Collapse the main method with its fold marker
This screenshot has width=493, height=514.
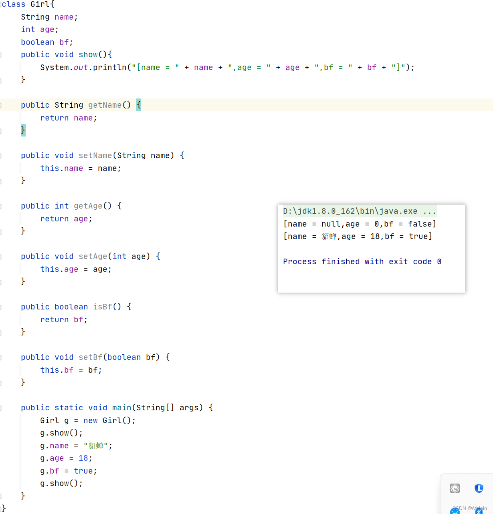pos(2,408)
